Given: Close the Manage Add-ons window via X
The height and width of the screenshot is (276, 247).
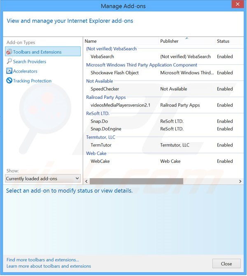Looking at the screenshot, I should tap(238, 4).
